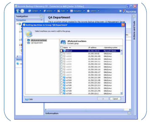The height and width of the screenshot is (122, 150).
Task: Click the machine list scrollbar up arrow
Action: click(122, 51)
